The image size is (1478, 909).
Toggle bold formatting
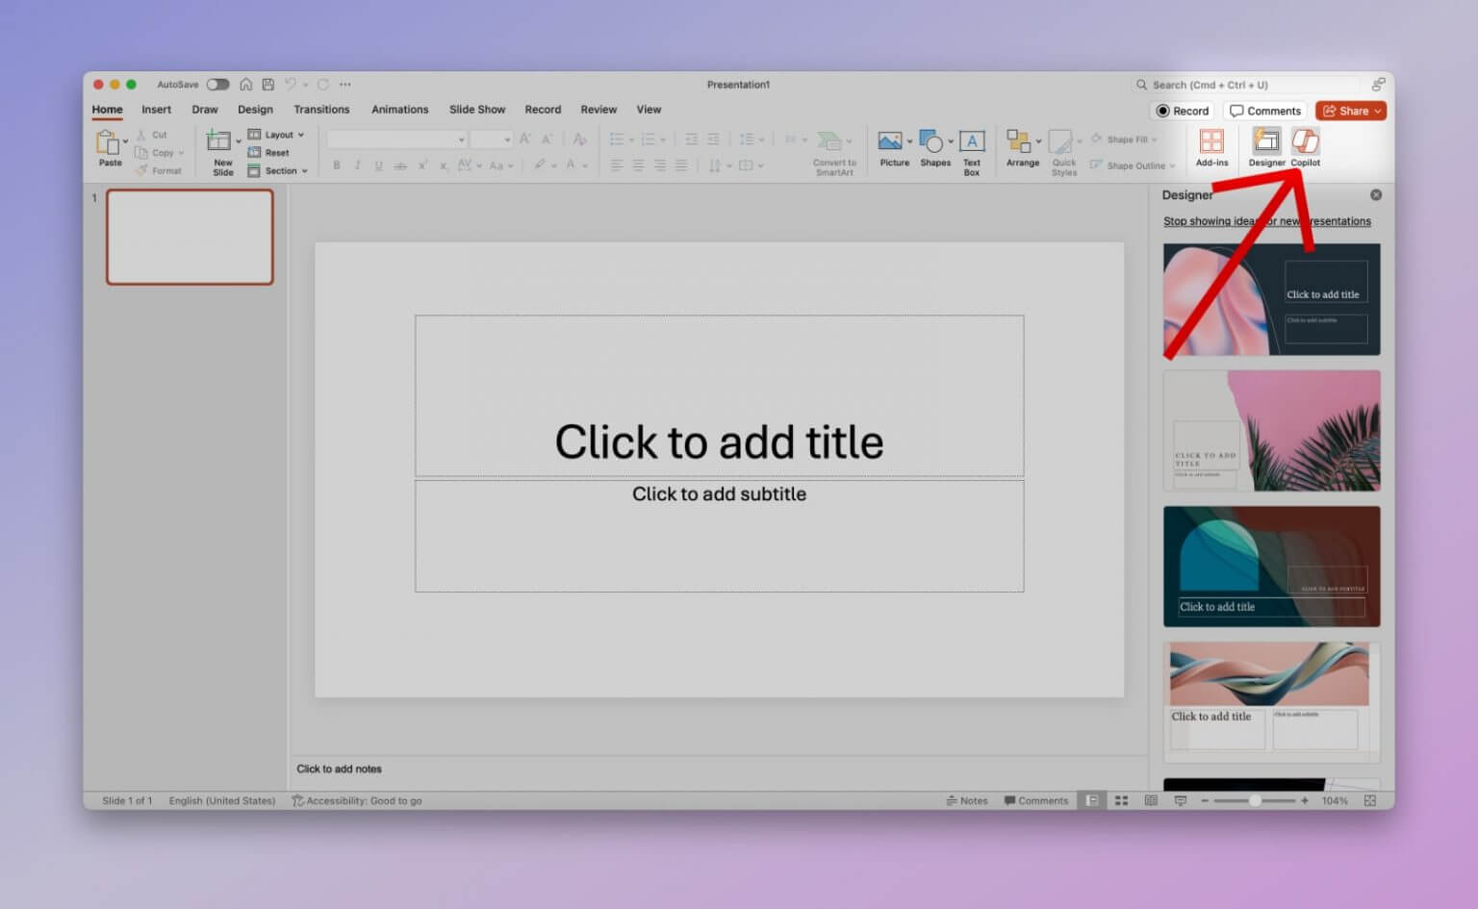point(336,165)
